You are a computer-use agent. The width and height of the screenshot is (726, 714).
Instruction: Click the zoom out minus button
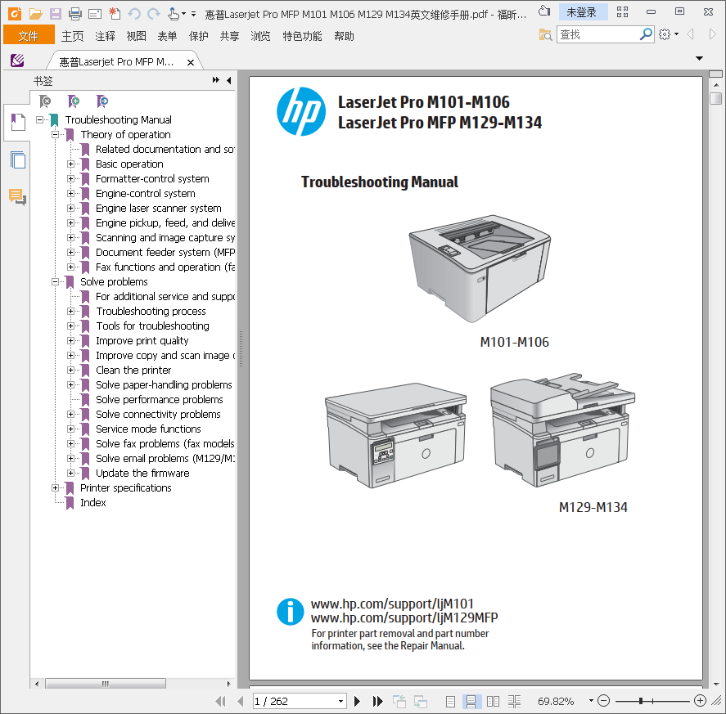[603, 701]
